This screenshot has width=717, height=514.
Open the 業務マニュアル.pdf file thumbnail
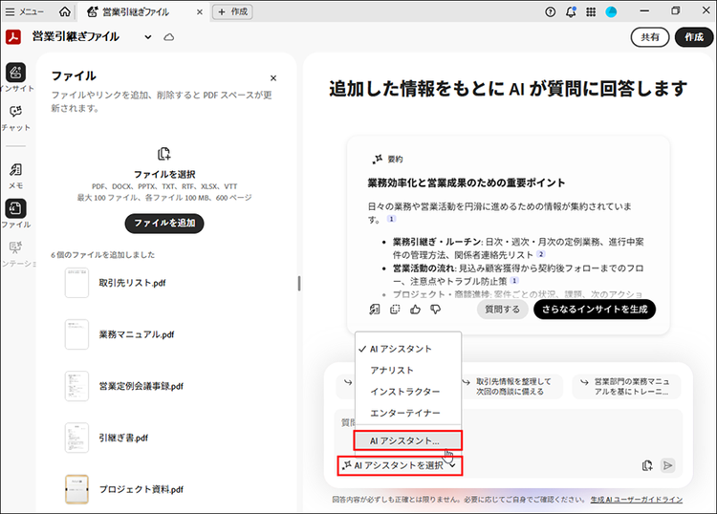click(77, 334)
